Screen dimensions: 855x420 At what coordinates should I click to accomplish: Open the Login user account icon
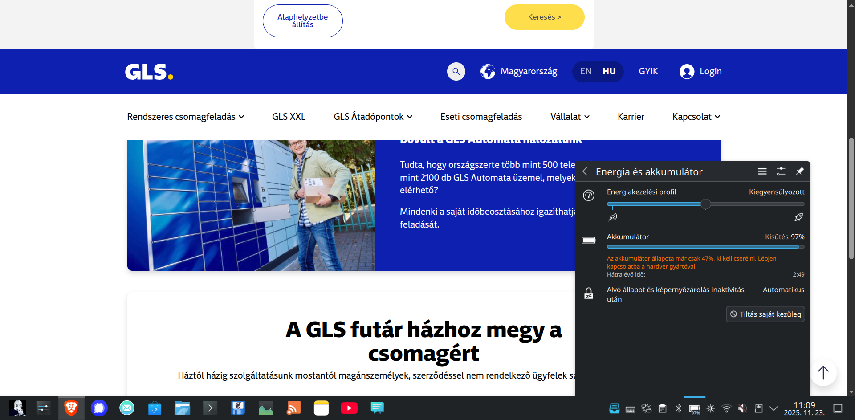(687, 71)
